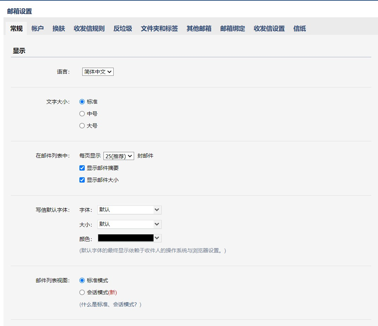
Task: Toggle the 显示邮件大小 checkbox
Action: pyautogui.click(x=82, y=180)
